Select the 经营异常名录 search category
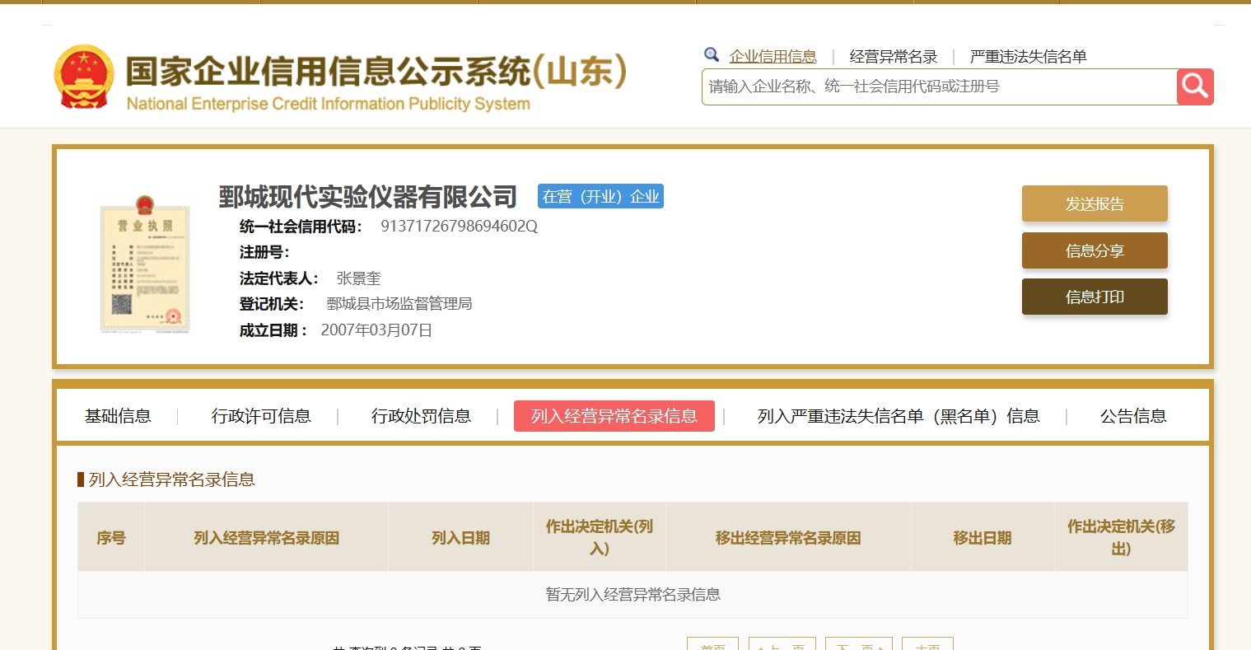 click(x=894, y=57)
